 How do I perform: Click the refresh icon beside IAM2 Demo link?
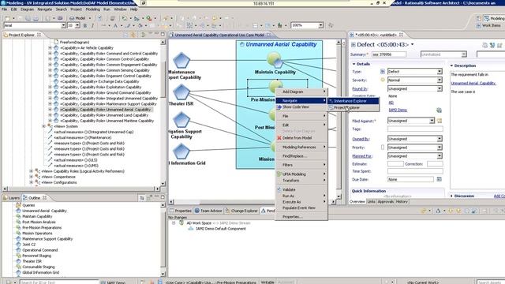[x=439, y=110]
